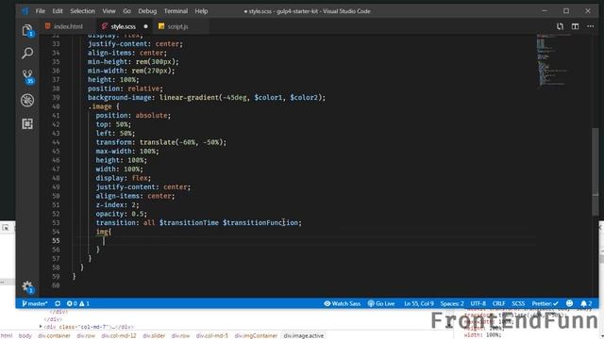This screenshot has height=339, width=604.
Task: Click the VS Code logo icon
Action: [x=25, y=11]
